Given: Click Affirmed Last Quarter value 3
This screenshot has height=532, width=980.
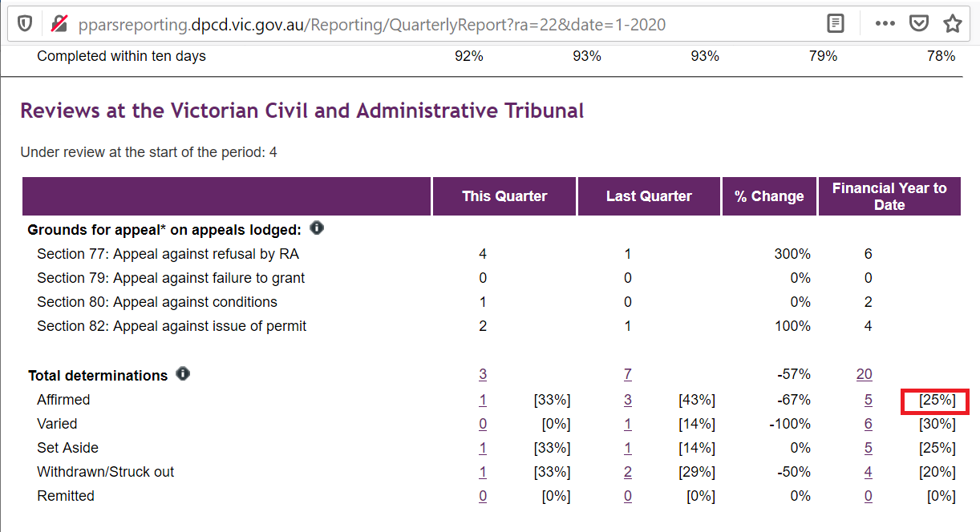Looking at the screenshot, I should [x=628, y=400].
